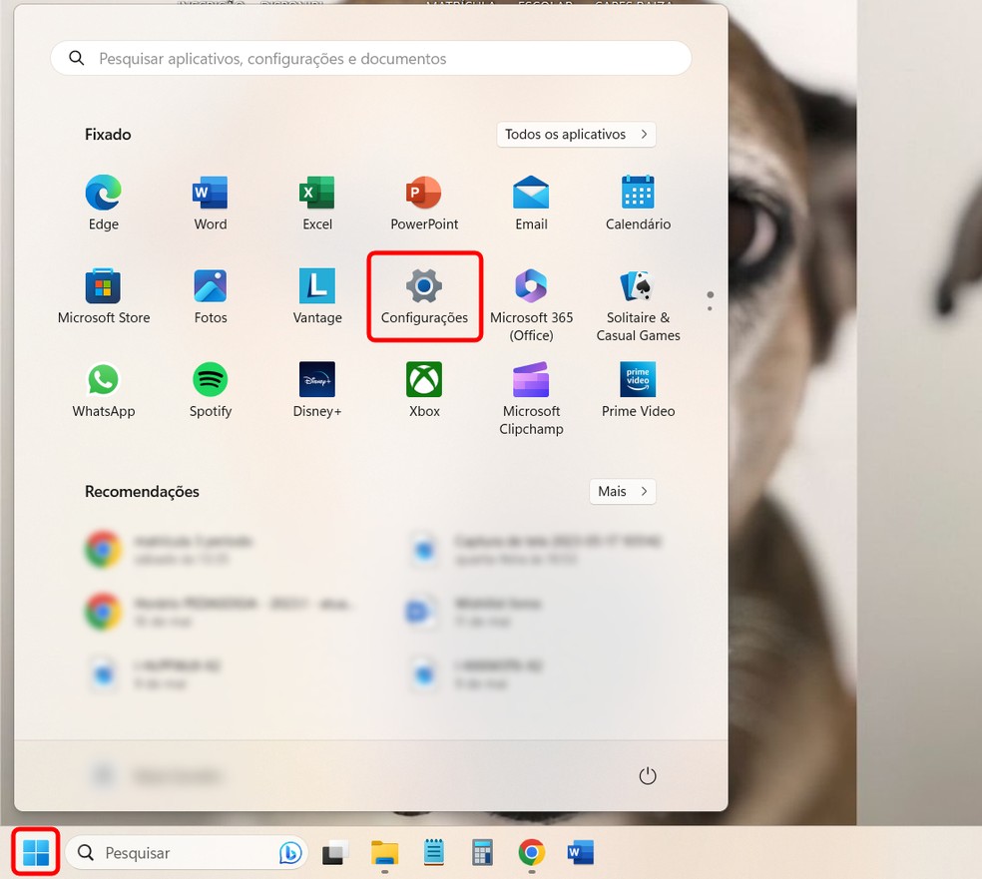Click the search input field
This screenshot has height=879, width=982.
coord(370,58)
